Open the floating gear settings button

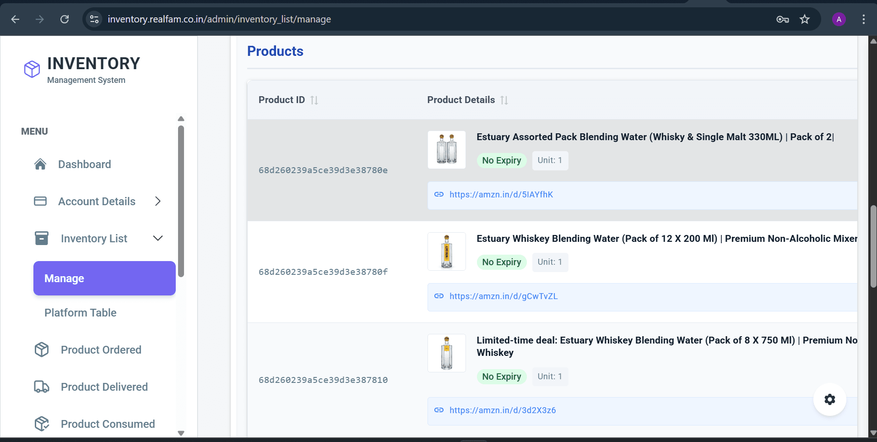830,399
